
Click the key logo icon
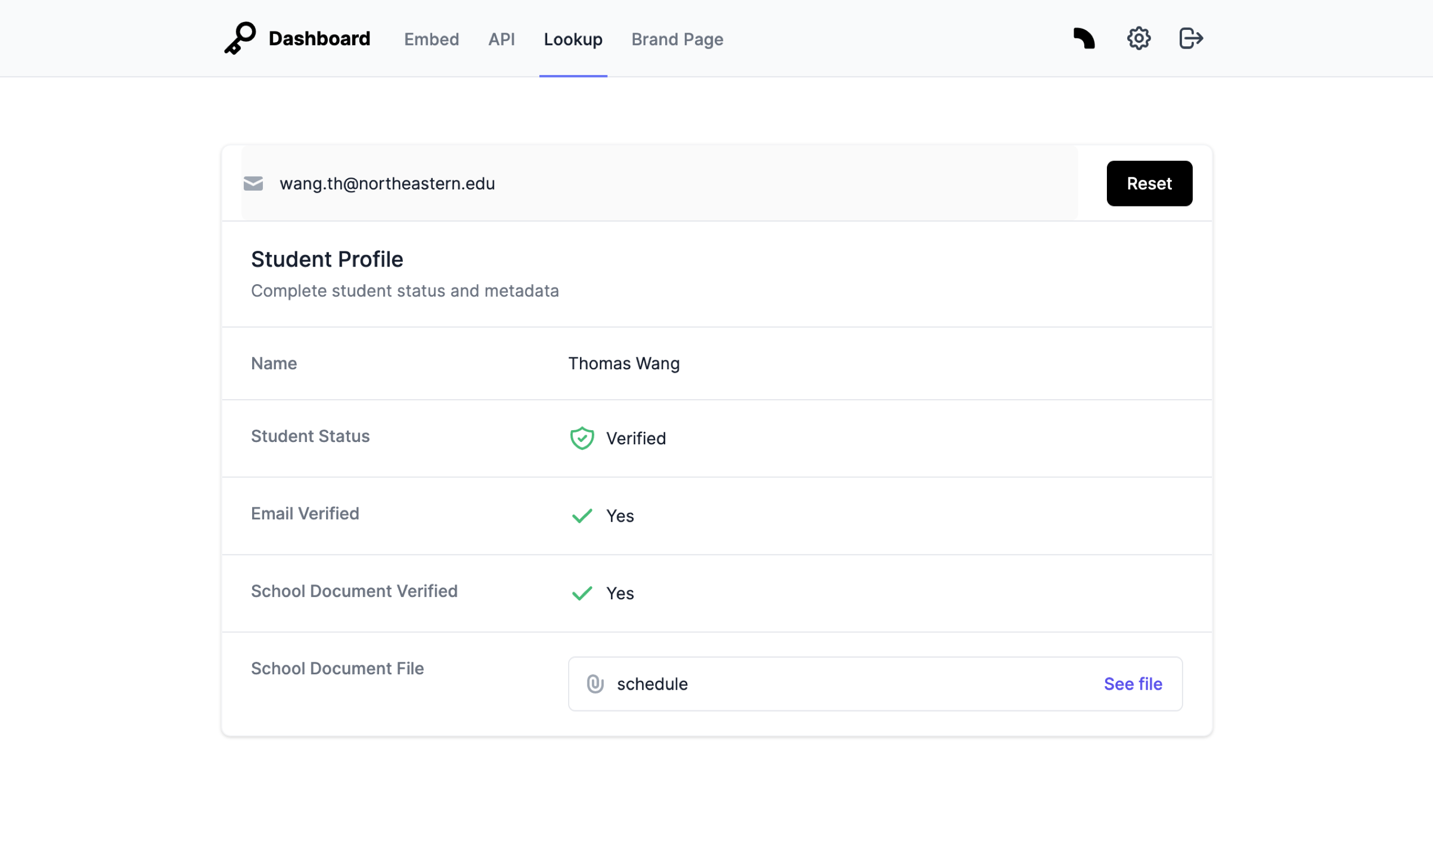tap(240, 38)
